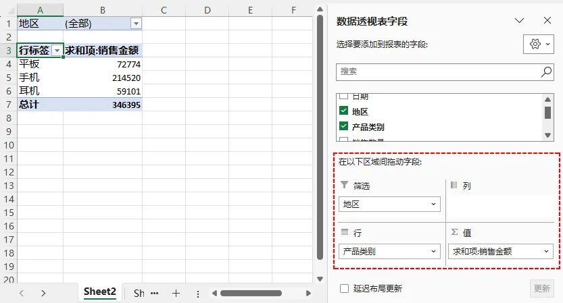Screen dimensions: 563x303
Task: Select cell containing 平板
Action: tap(41, 64)
